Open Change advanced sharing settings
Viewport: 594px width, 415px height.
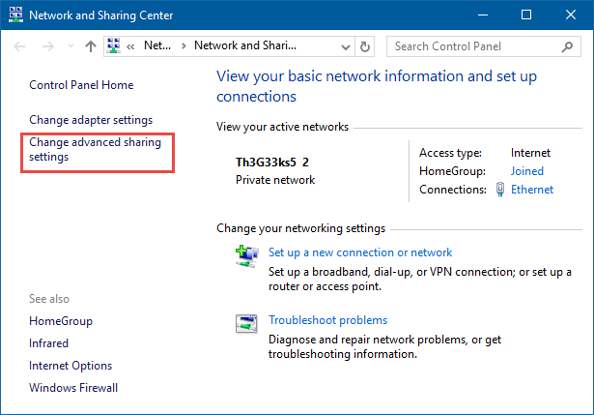coord(95,149)
